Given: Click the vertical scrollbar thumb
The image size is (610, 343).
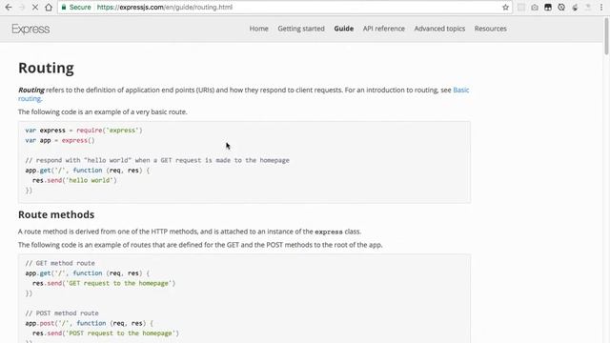Looking at the screenshot, I should (606, 37).
